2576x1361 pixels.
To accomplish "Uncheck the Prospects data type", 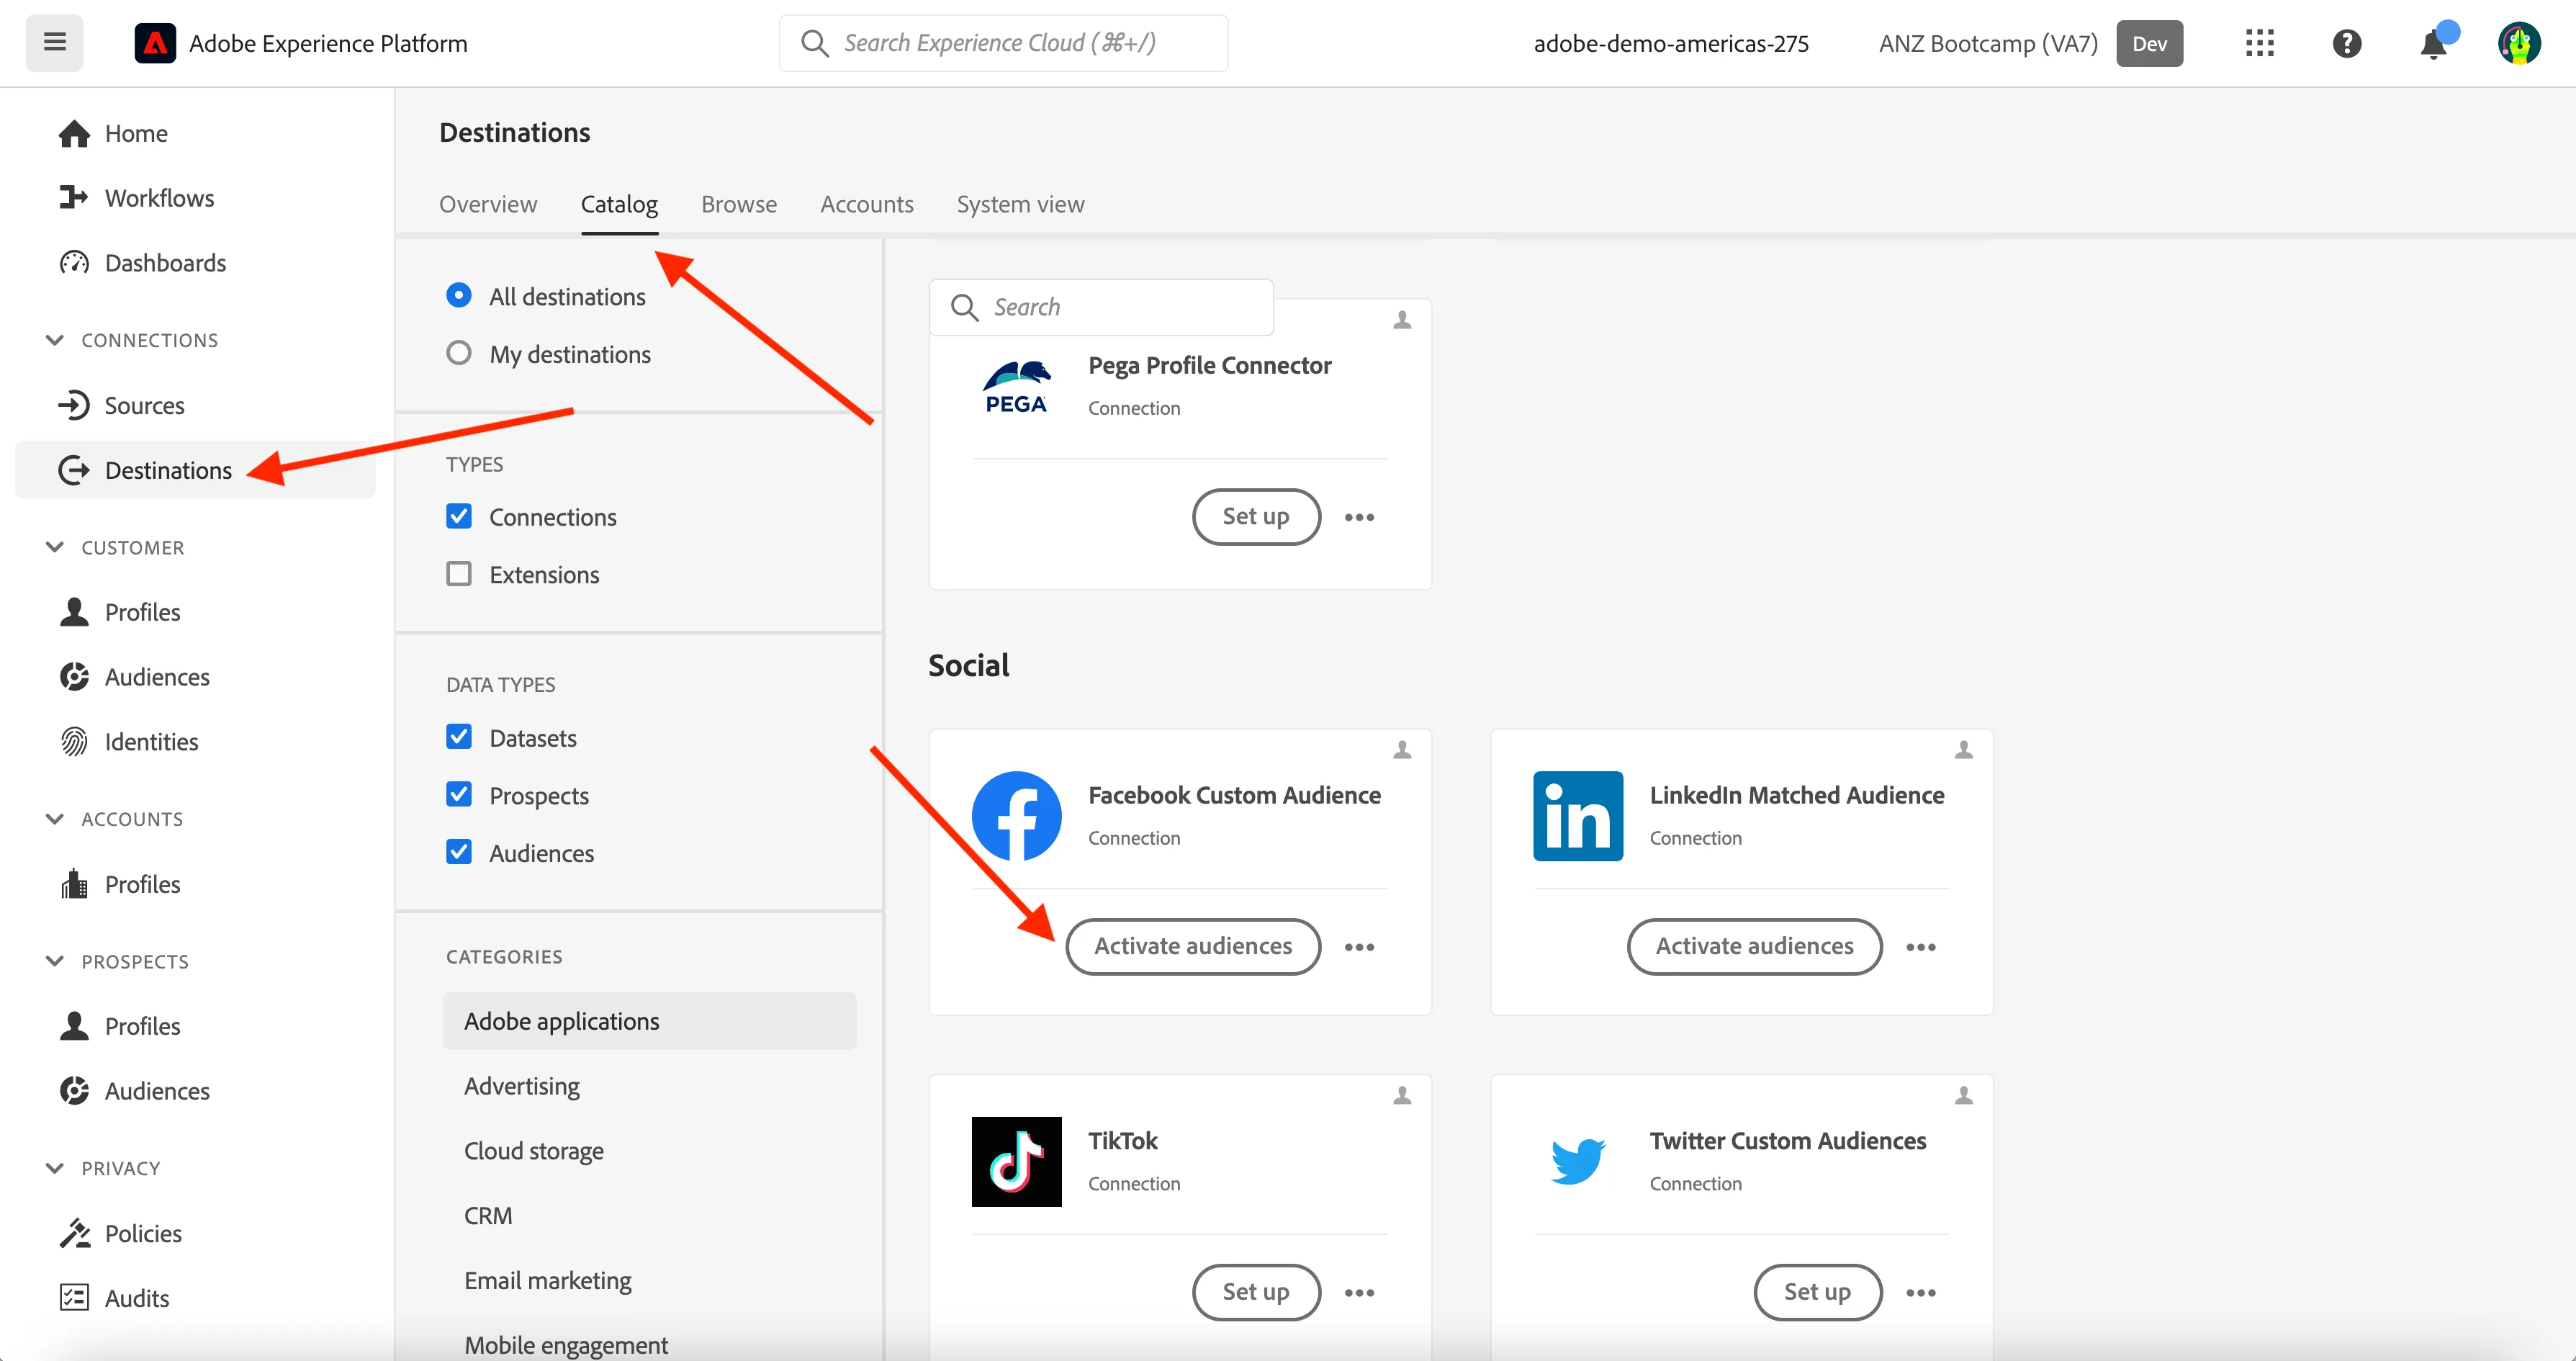I will 459,795.
